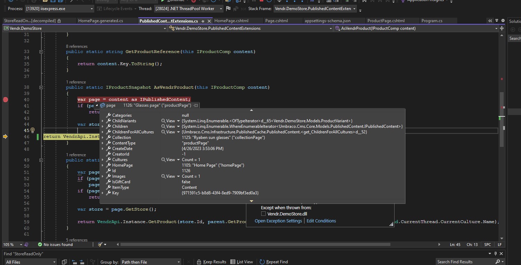Image resolution: width=521 pixels, height=265 pixels.
Task: Click the Open Exception Settings link
Action: (278, 221)
